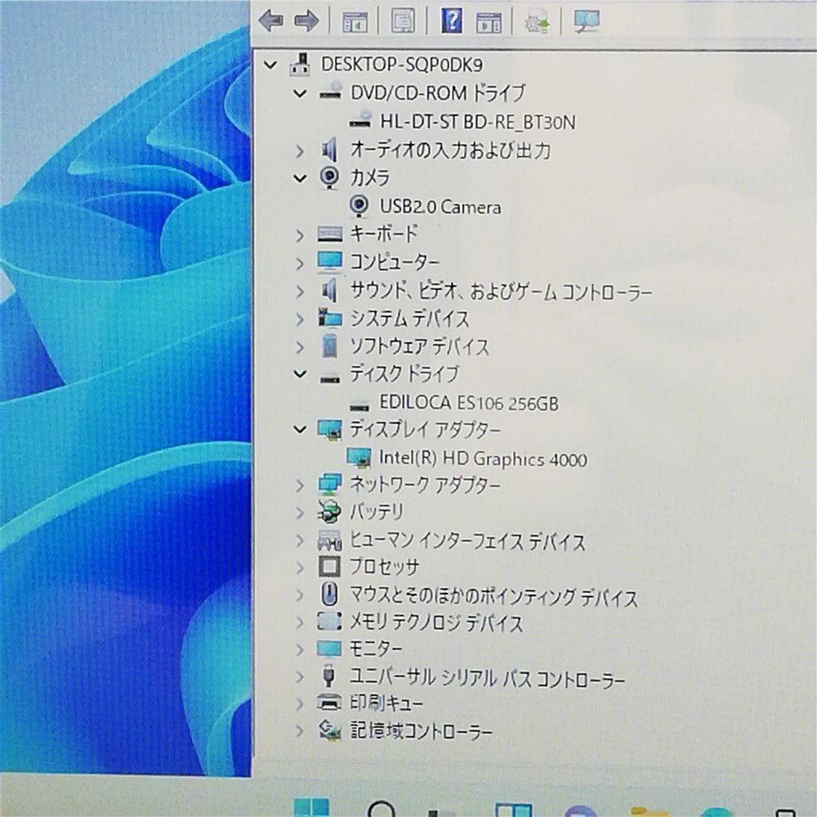Click the USB plug icon beside ユニバーサル シリアル

[x=328, y=675]
